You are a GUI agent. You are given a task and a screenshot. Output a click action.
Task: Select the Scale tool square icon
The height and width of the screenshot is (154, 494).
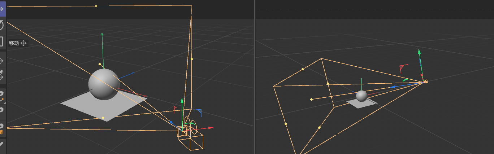pyautogui.click(x=2, y=41)
